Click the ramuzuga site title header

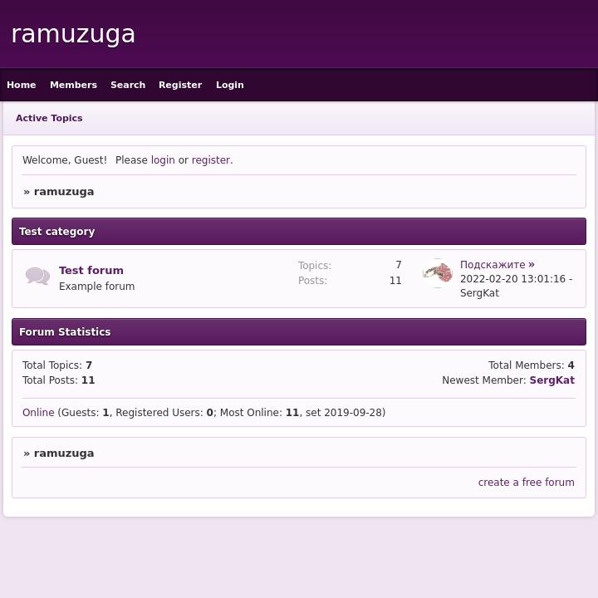click(x=73, y=34)
